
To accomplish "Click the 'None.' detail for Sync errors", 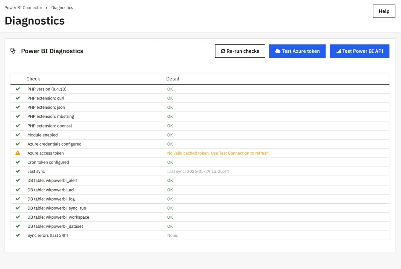I will point(173,235).
